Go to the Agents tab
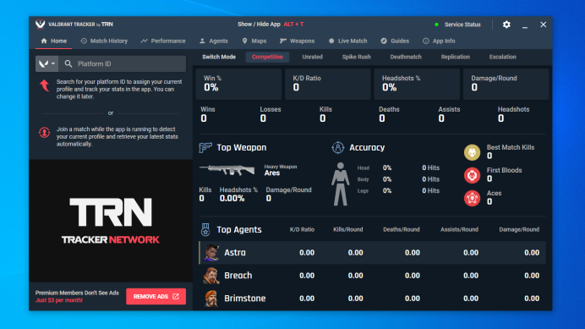This screenshot has width=585, height=329. pyautogui.click(x=214, y=41)
